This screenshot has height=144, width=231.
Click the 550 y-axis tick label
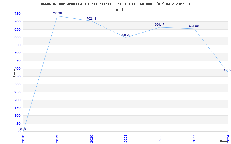17,45
